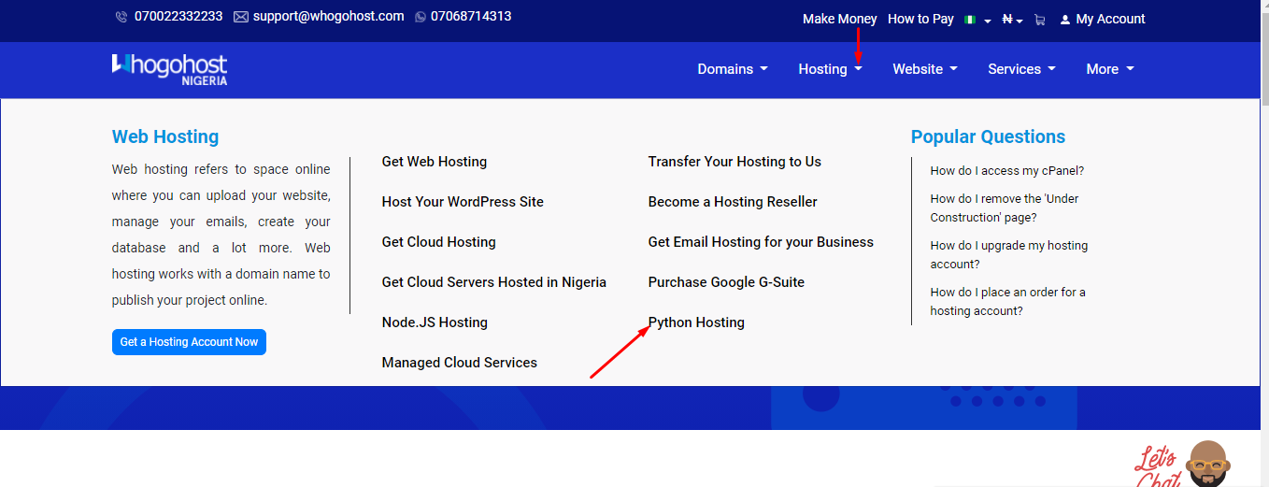
Task: Open the Naira currency dropdown
Action: click(1013, 20)
